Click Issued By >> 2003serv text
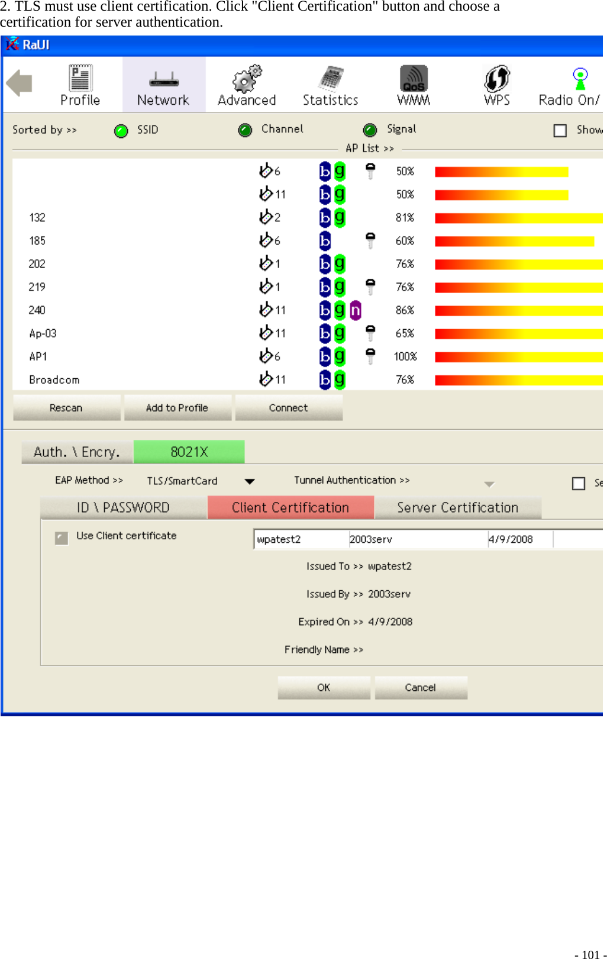This screenshot has width=607, height=959. tap(359, 594)
